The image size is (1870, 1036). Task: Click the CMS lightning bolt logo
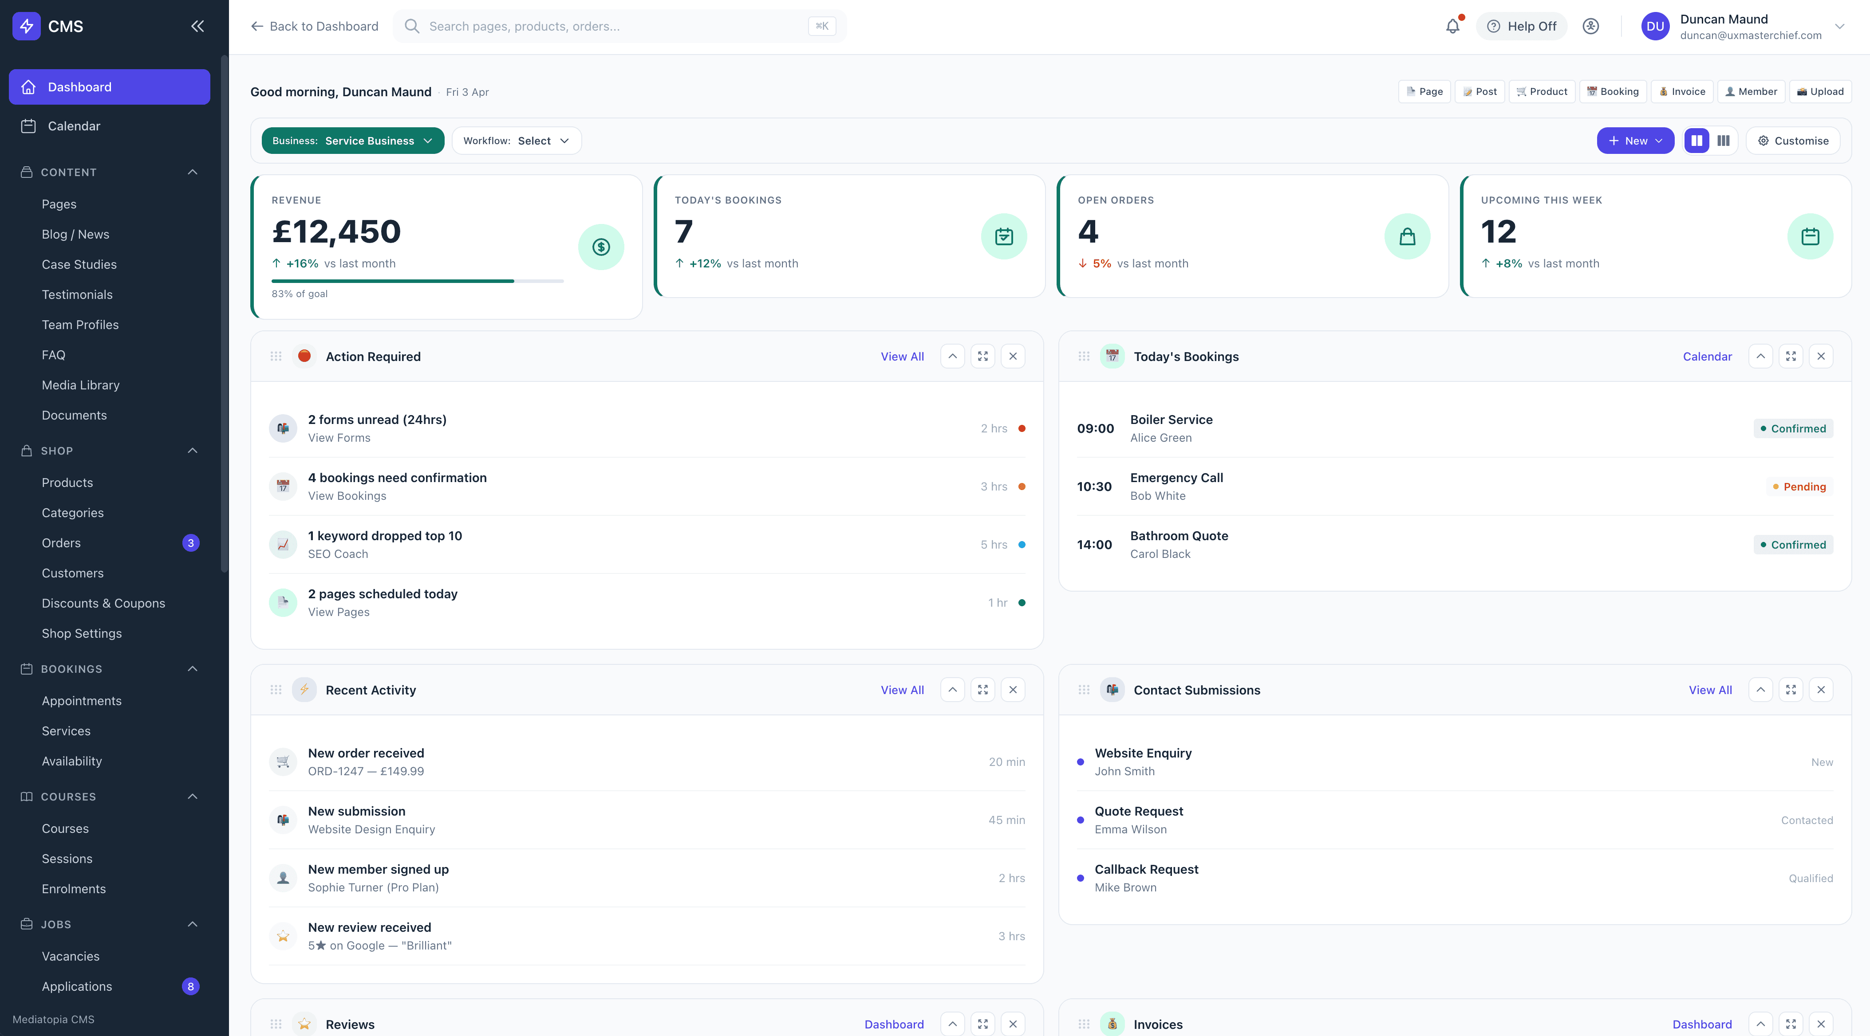point(27,25)
